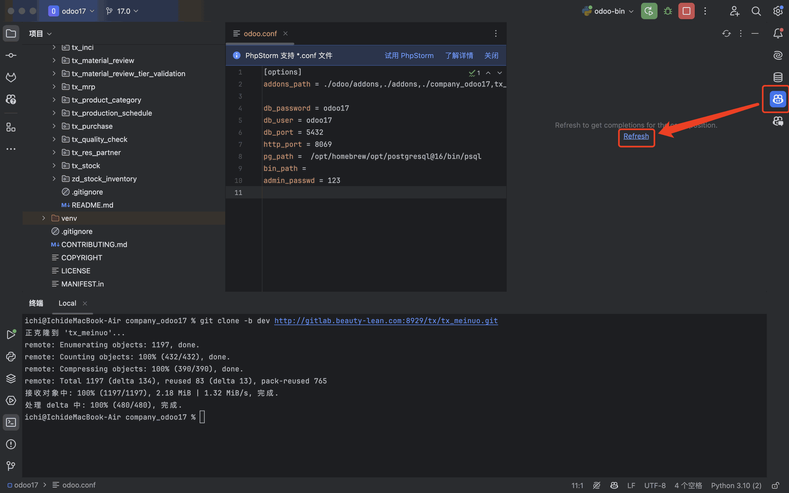789x493 pixels.
Task: Click the refresh icon in Copilot panel header
Action: pos(727,33)
